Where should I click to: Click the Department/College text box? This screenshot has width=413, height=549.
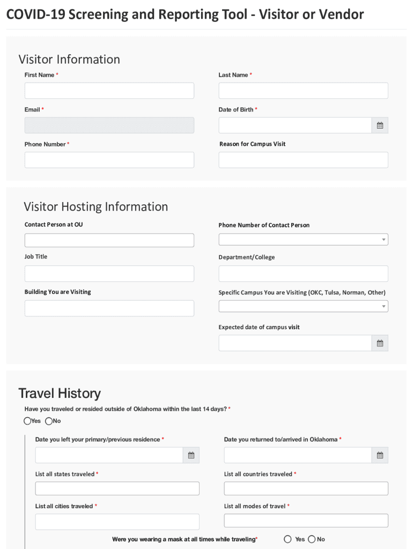click(x=303, y=273)
